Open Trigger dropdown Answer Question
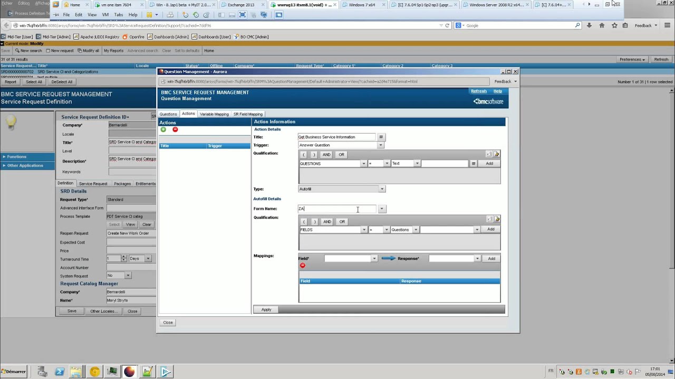The height and width of the screenshot is (379, 675). 381,145
